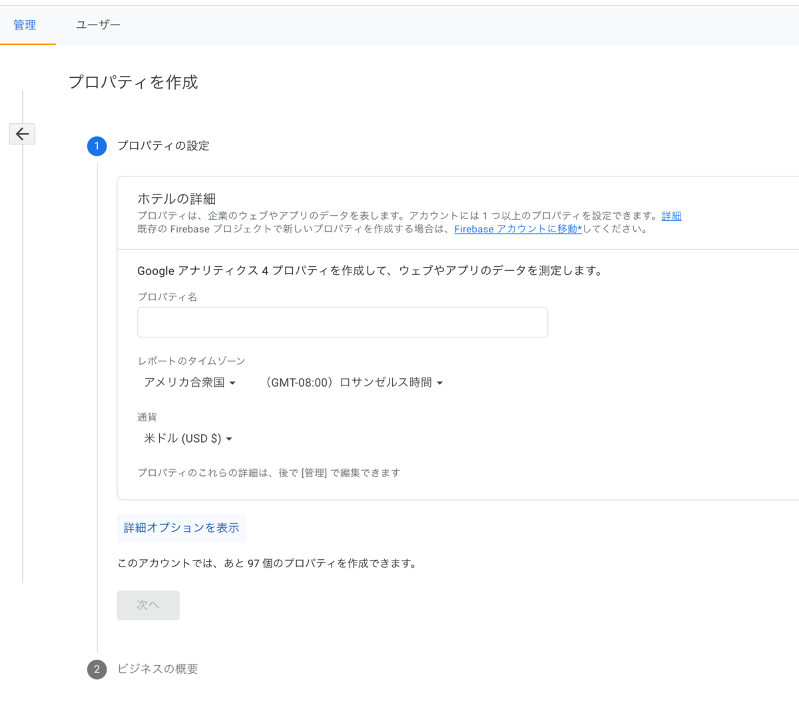The width and height of the screenshot is (799, 709).
Task: Click the プロパティの設定 step heading
Action: 164,146
